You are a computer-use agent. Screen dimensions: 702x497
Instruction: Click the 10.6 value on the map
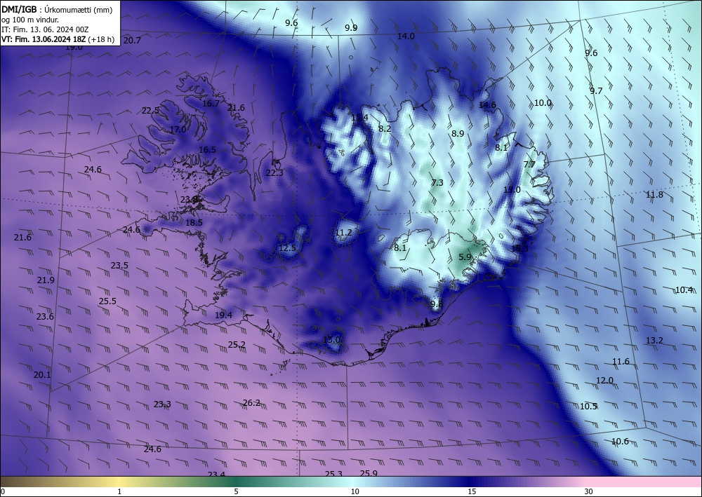[x=620, y=442]
